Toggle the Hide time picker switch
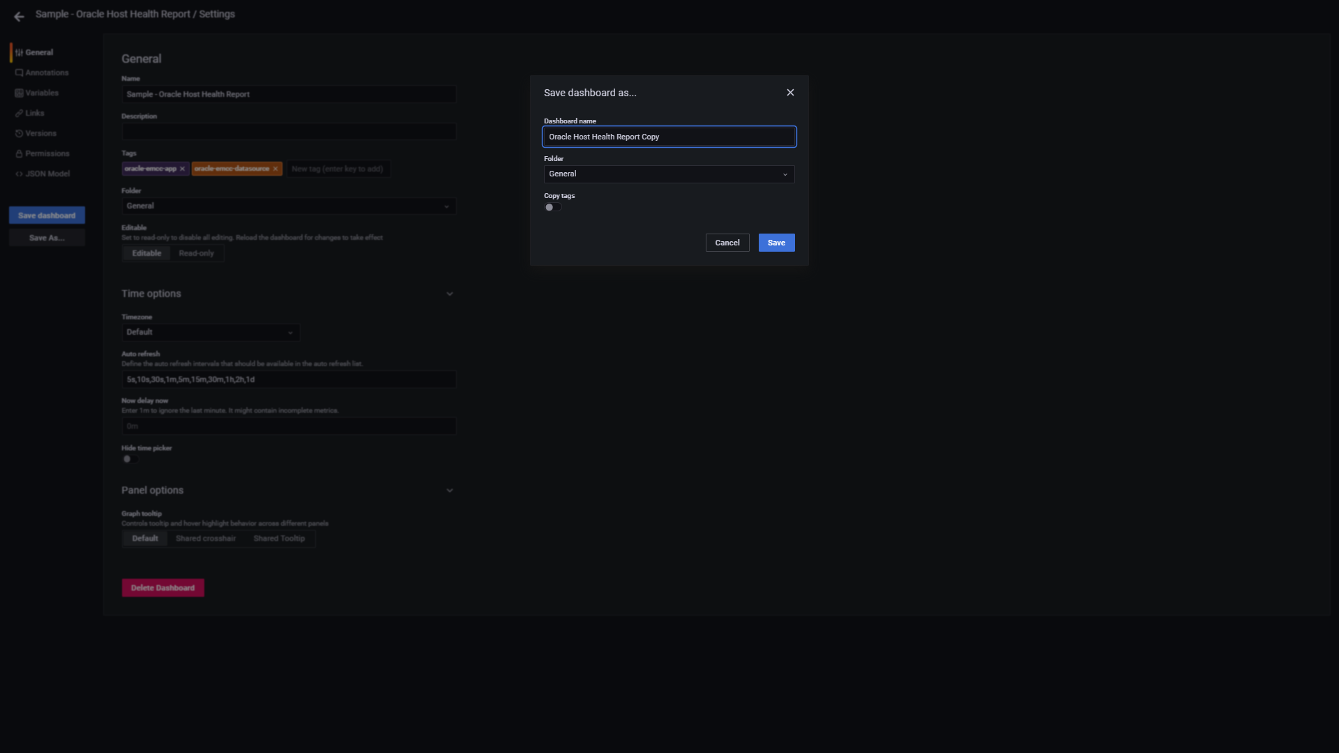The image size is (1339, 753). (130, 459)
